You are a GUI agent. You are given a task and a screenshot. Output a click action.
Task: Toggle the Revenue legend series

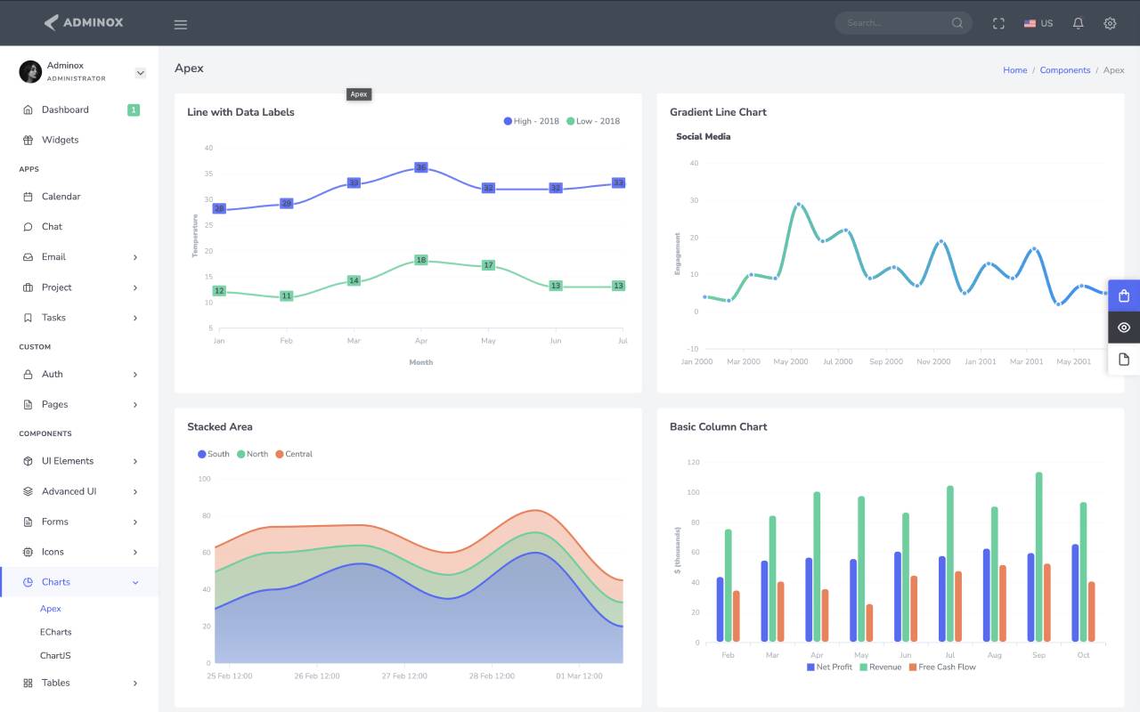[880, 667]
